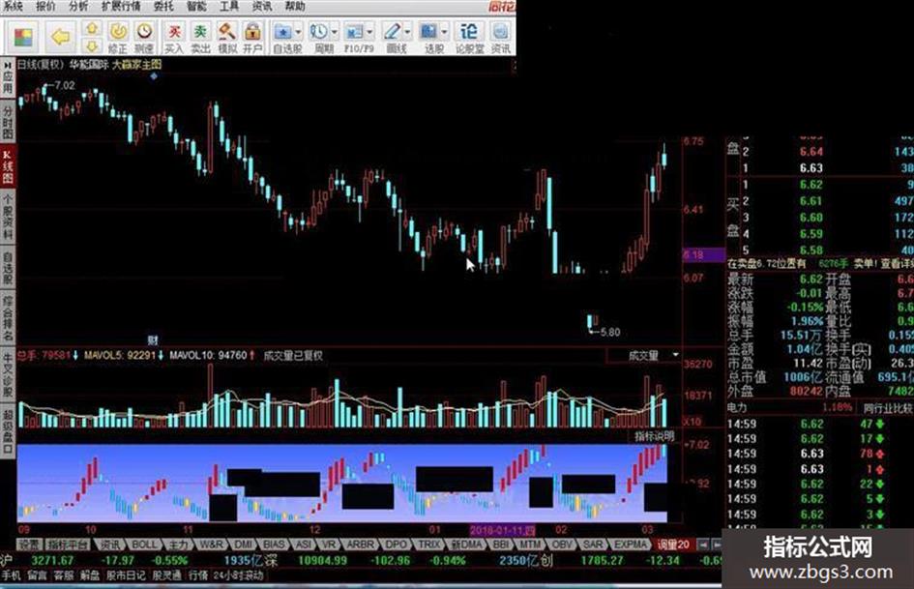Open the 指标平台 button
Image resolution: width=914 pixels, height=589 pixels.
(68, 545)
